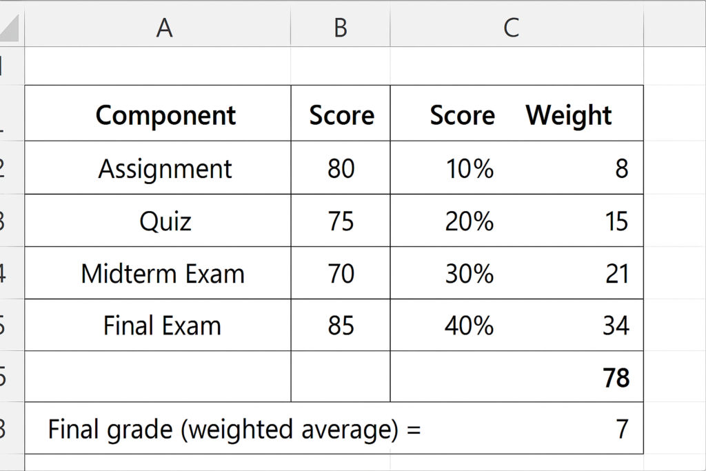Select the score cell containing 75

pos(341,221)
